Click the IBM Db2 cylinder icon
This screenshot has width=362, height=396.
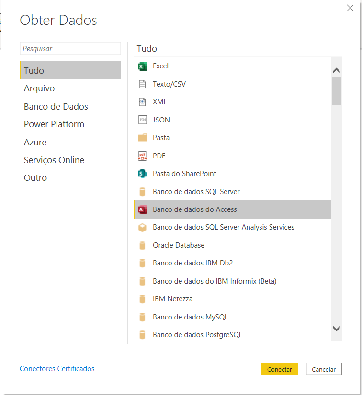pyautogui.click(x=142, y=263)
